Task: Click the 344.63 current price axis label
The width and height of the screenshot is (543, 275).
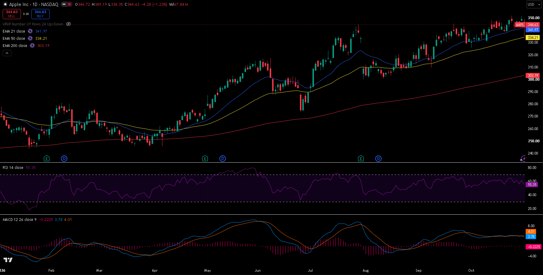Action: [x=533, y=25]
